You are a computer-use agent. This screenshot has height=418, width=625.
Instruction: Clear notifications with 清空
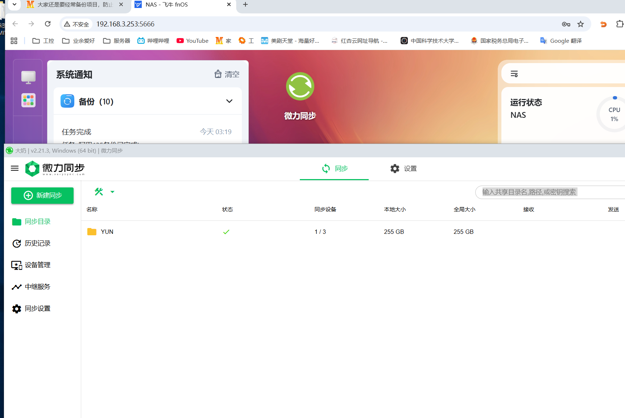coord(227,74)
